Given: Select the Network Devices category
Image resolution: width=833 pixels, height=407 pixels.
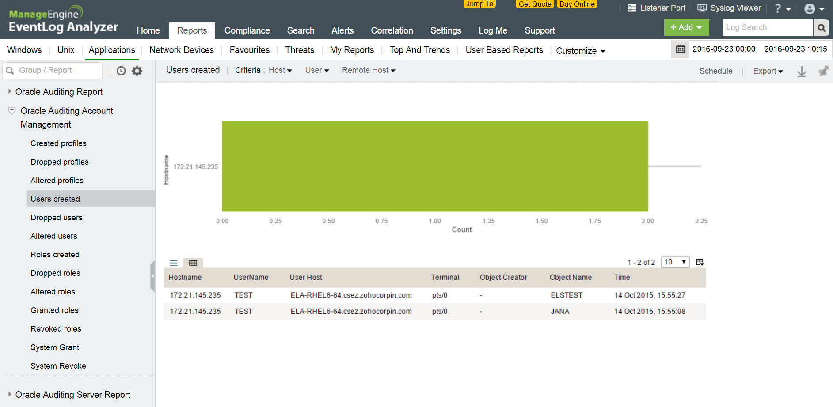Looking at the screenshot, I should [182, 50].
